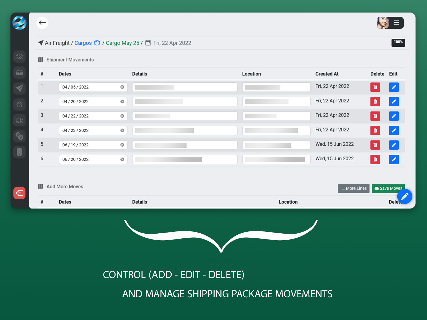The width and height of the screenshot is (427, 320).
Task: Open the dashboard gauge sidebar icon
Action: [19, 57]
